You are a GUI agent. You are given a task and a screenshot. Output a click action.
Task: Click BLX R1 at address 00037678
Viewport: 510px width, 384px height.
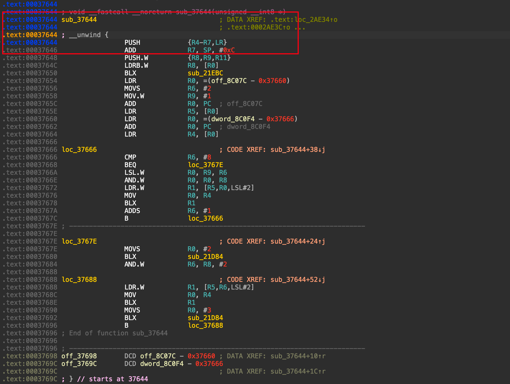(160, 203)
